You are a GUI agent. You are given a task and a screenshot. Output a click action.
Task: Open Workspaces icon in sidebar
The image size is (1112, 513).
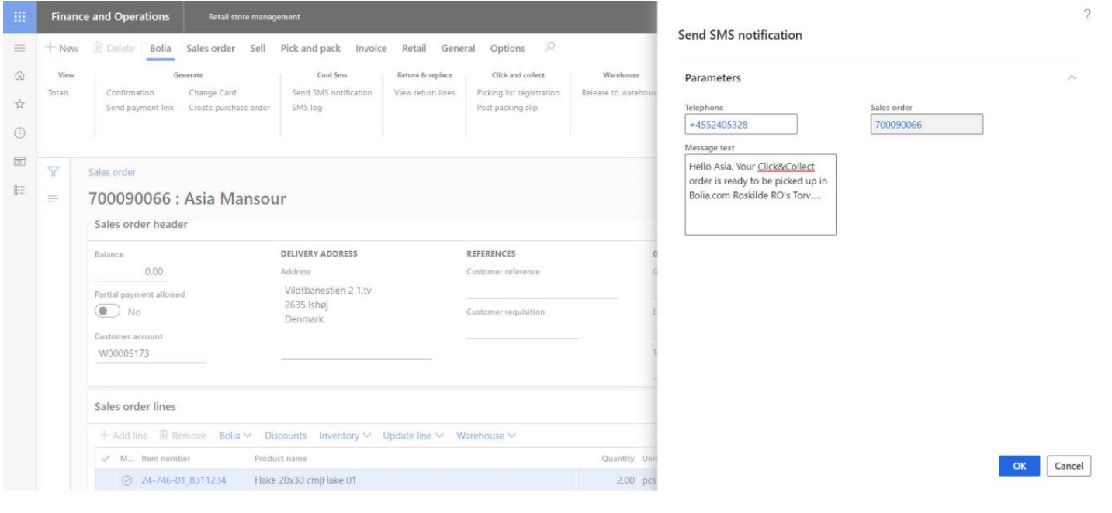tap(20, 161)
